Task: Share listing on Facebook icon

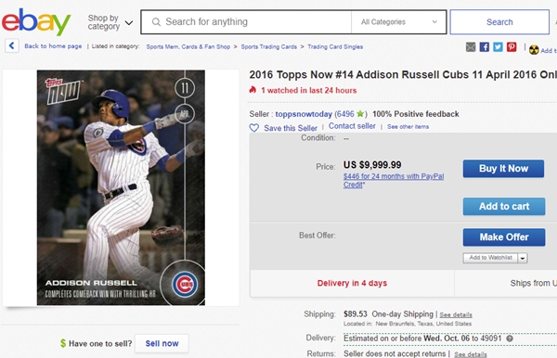Action: 485,46
